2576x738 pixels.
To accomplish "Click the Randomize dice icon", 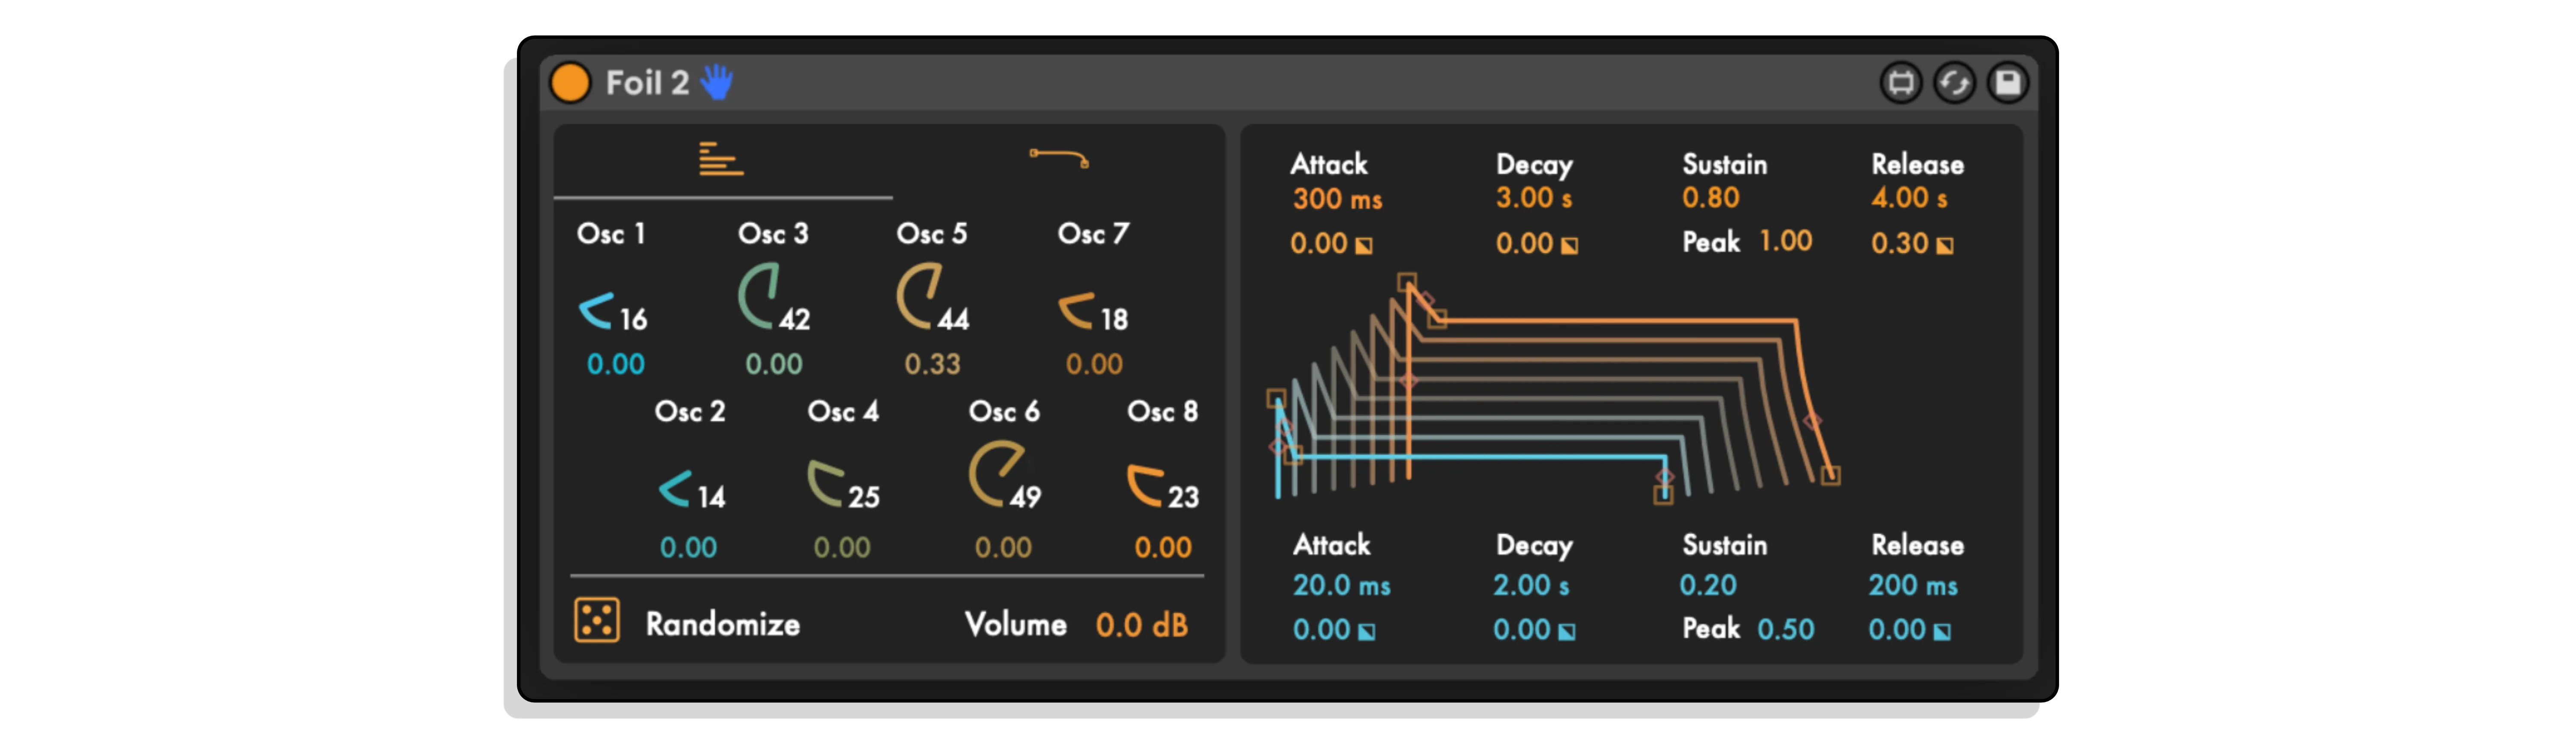I will (x=597, y=621).
